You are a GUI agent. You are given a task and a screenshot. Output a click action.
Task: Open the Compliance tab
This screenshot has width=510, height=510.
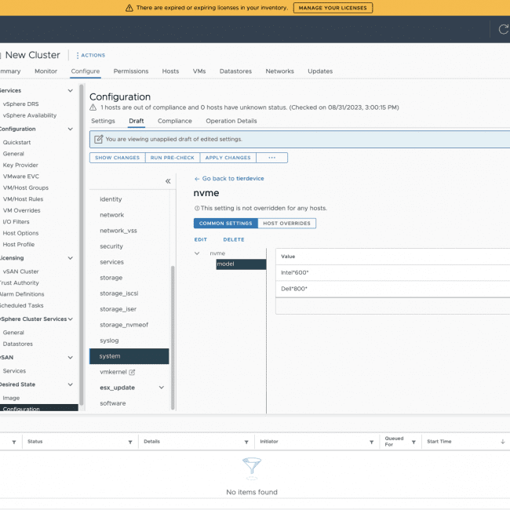click(x=174, y=122)
